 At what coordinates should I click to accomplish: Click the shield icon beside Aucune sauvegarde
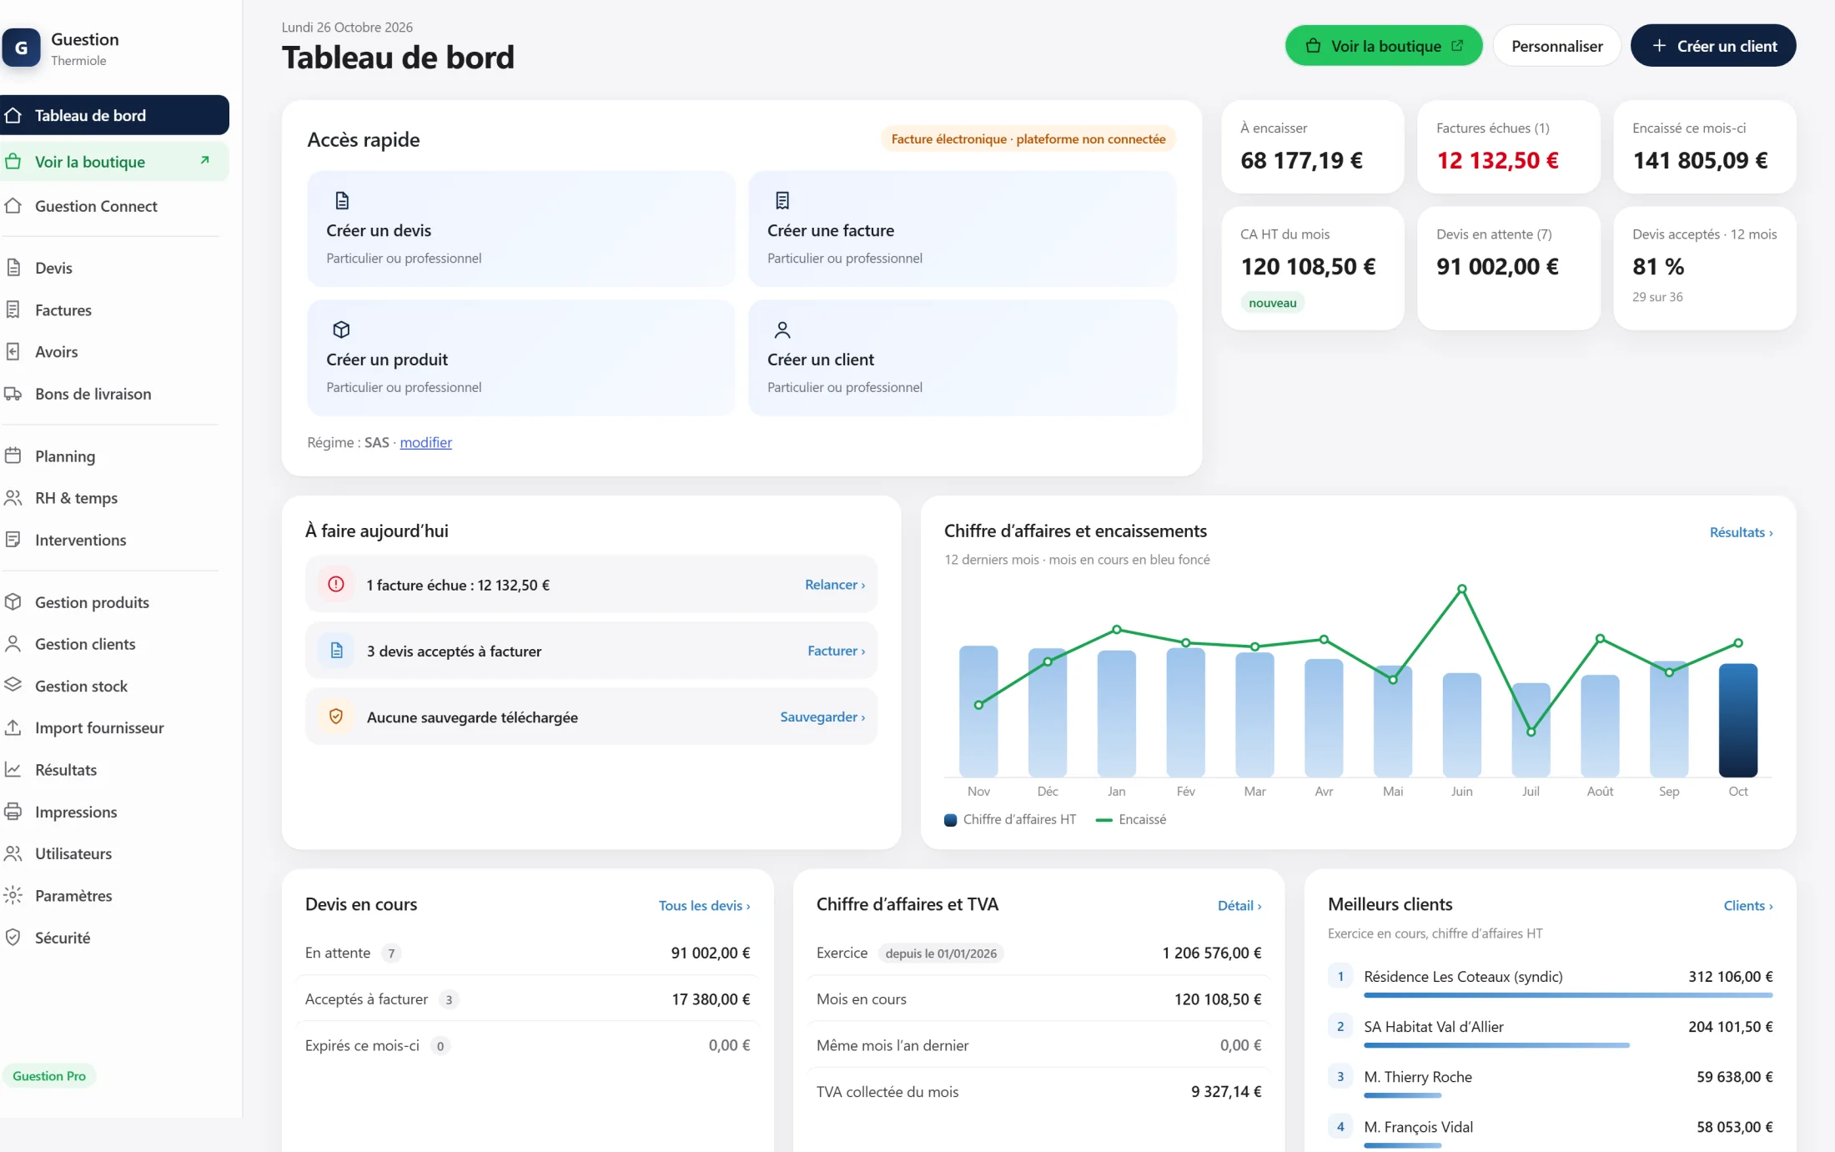[336, 717]
